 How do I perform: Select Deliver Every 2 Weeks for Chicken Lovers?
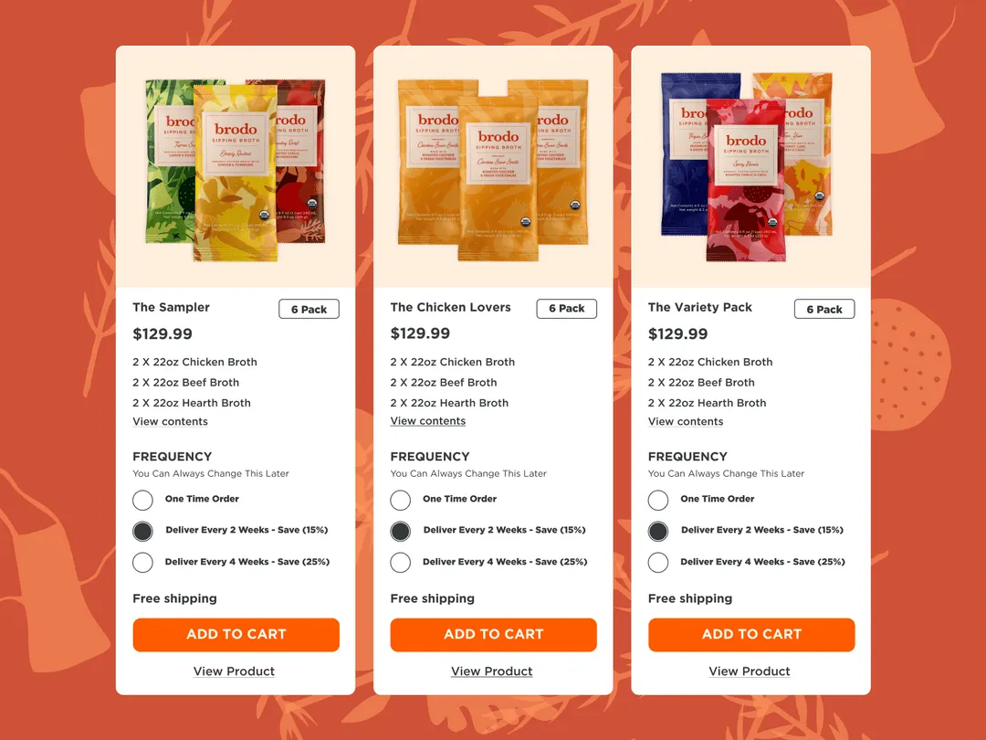tap(401, 531)
